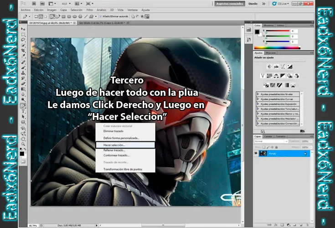Click the Diseño workspace button
The width and height of the screenshot is (335, 228).
click(x=253, y=4)
